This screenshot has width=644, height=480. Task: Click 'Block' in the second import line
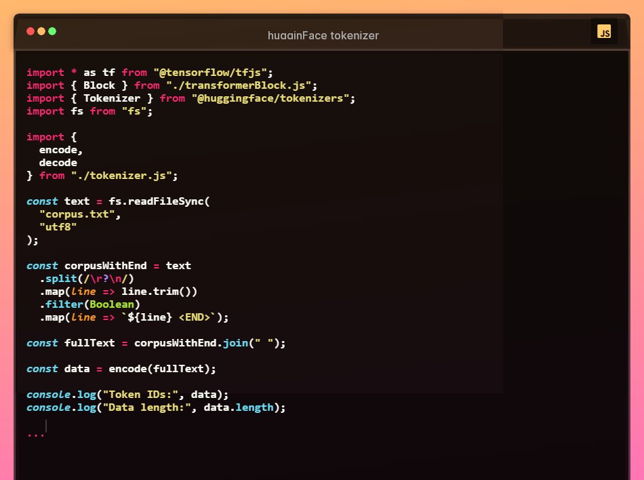99,85
